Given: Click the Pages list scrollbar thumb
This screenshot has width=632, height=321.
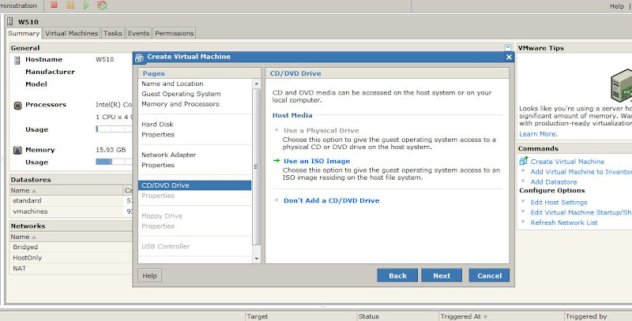Looking at the screenshot, I should coord(256,166).
